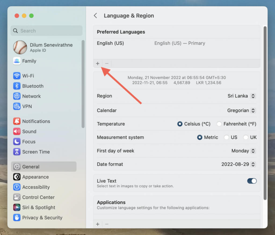Click the Live Text label
Image resolution: width=275 pixels, height=235 pixels.
point(107,181)
